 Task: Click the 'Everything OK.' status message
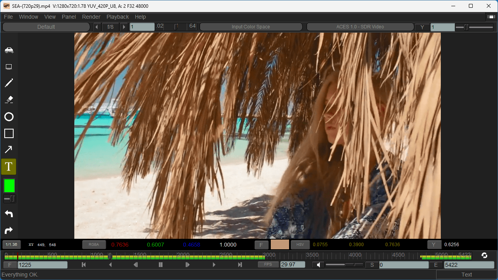20,275
